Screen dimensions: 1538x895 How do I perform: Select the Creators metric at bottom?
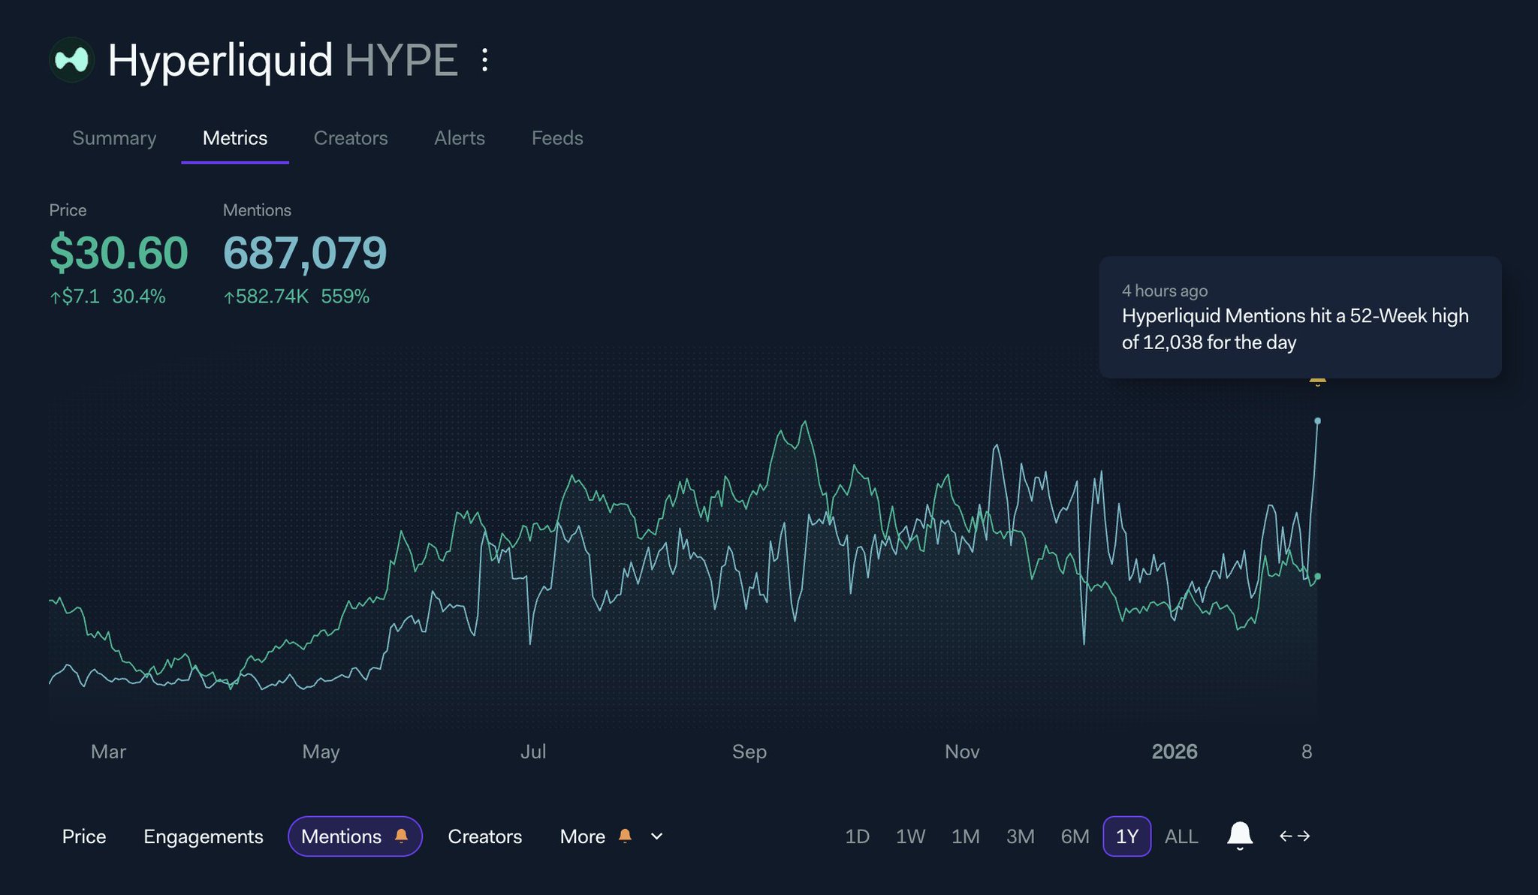(x=484, y=836)
